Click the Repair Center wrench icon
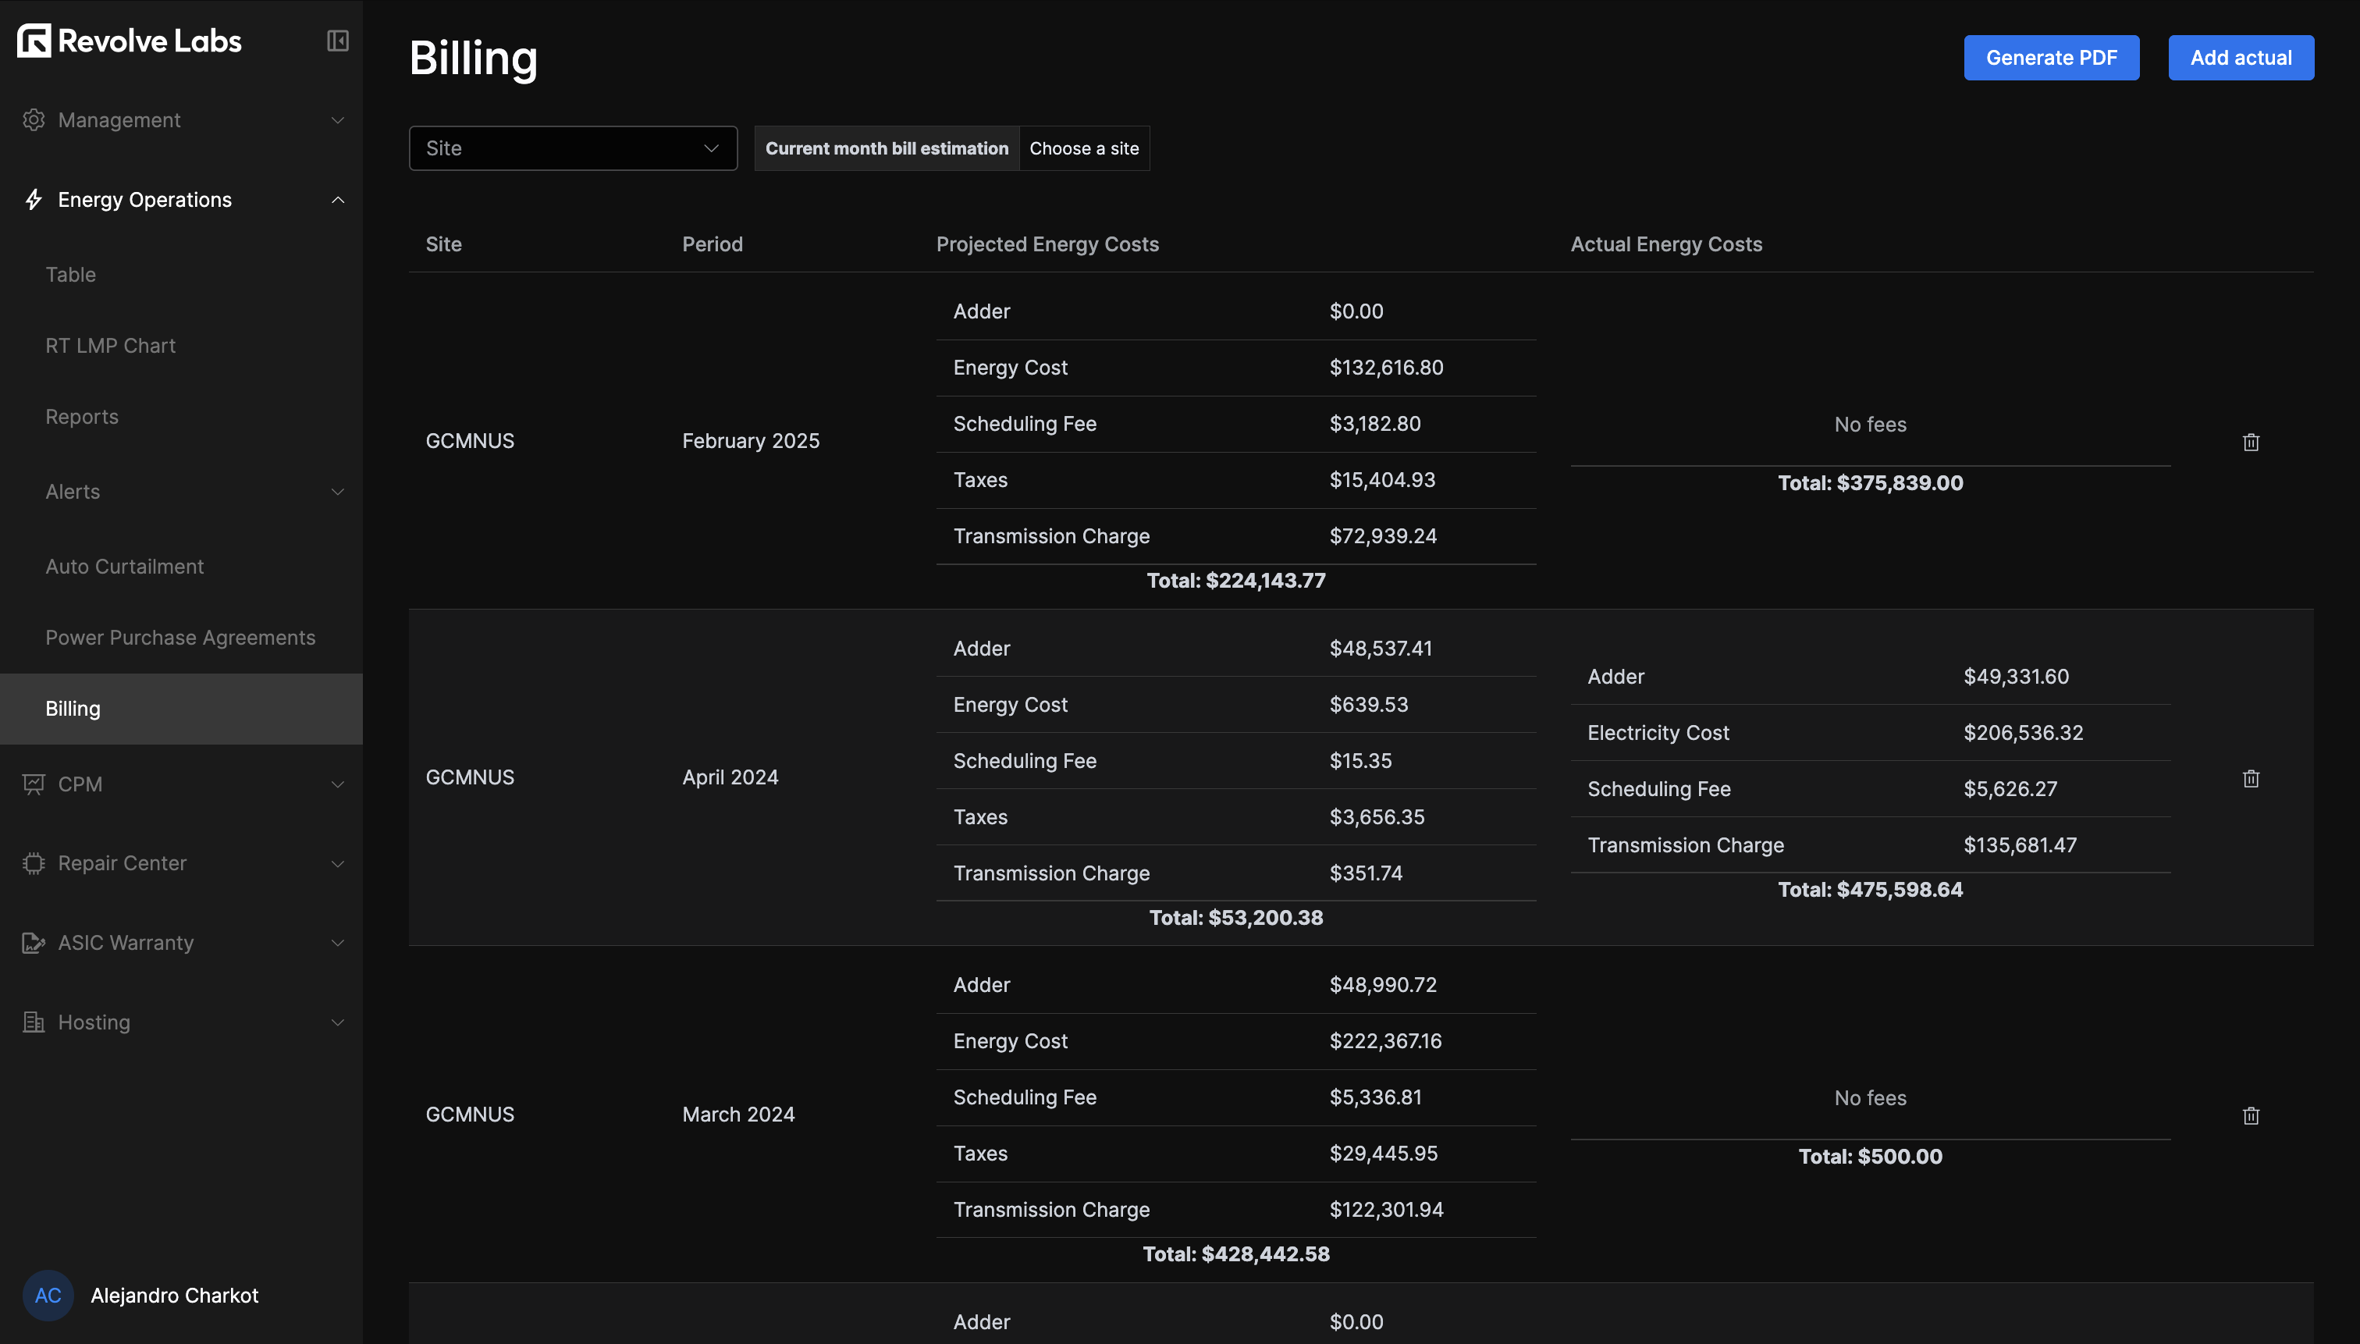The width and height of the screenshot is (2360, 1344). (34, 863)
